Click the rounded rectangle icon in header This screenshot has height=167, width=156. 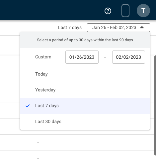coord(125,11)
